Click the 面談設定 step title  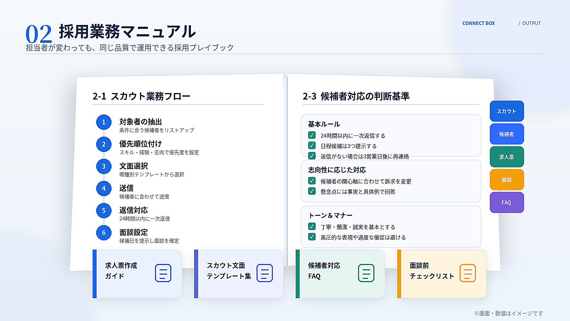click(x=134, y=232)
